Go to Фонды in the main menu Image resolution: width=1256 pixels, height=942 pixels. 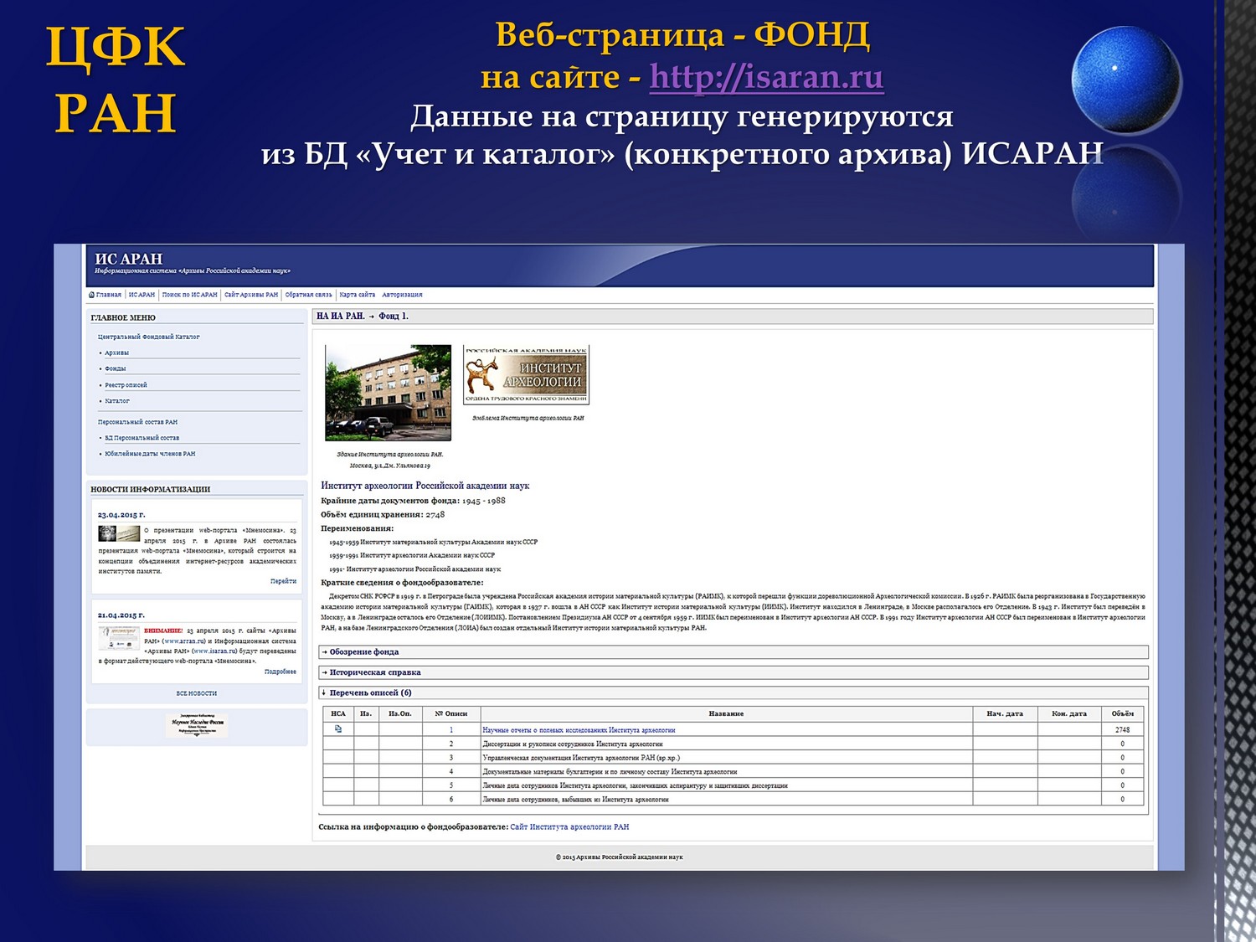point(116,368)
